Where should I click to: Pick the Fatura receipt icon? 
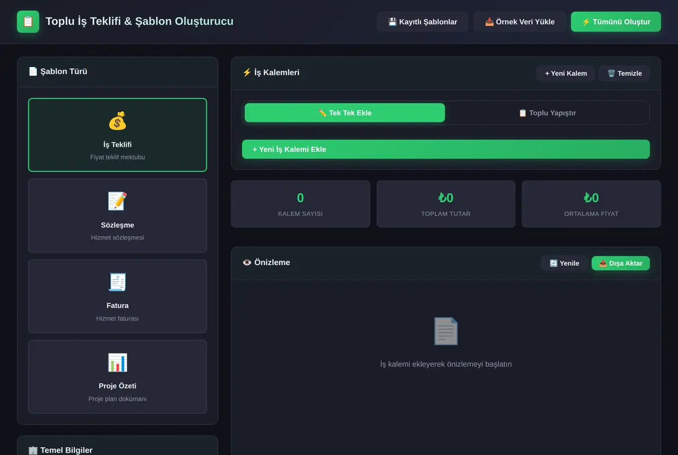(118, 282)
